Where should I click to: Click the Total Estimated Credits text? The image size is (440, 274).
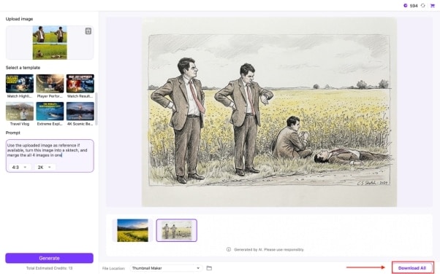pyautogui.click(x=50, y=268)
